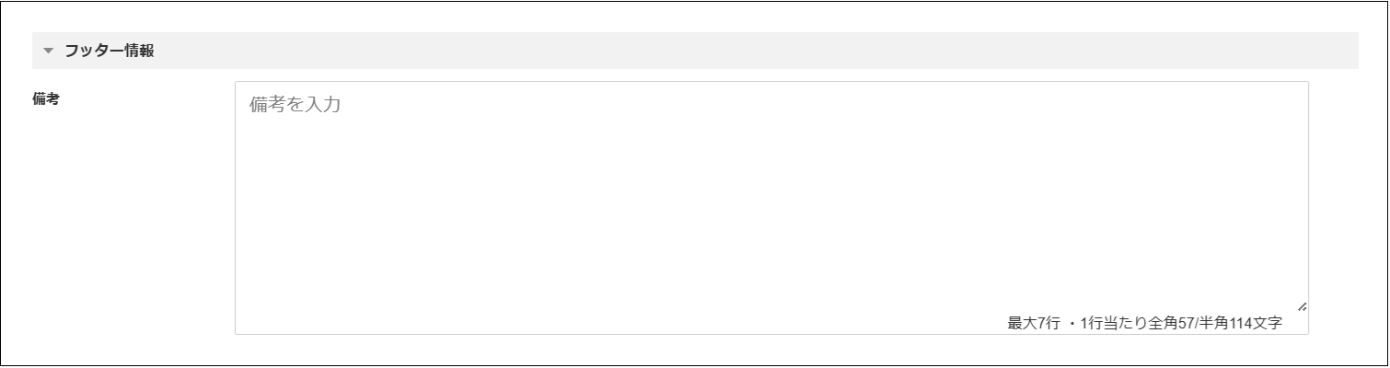Image resolution: width=1390 pixels, height=368 pixels.
Task: Click the textarea resize handle
Action: coord(1302,306)
